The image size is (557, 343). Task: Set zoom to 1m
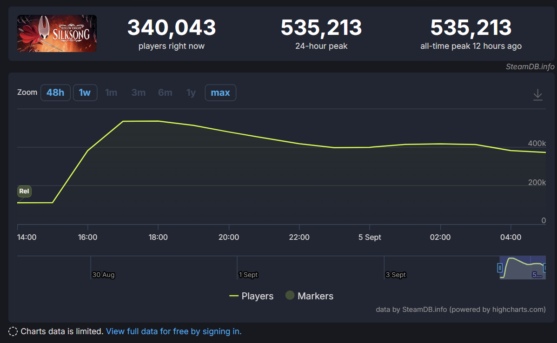click(111, 92)
